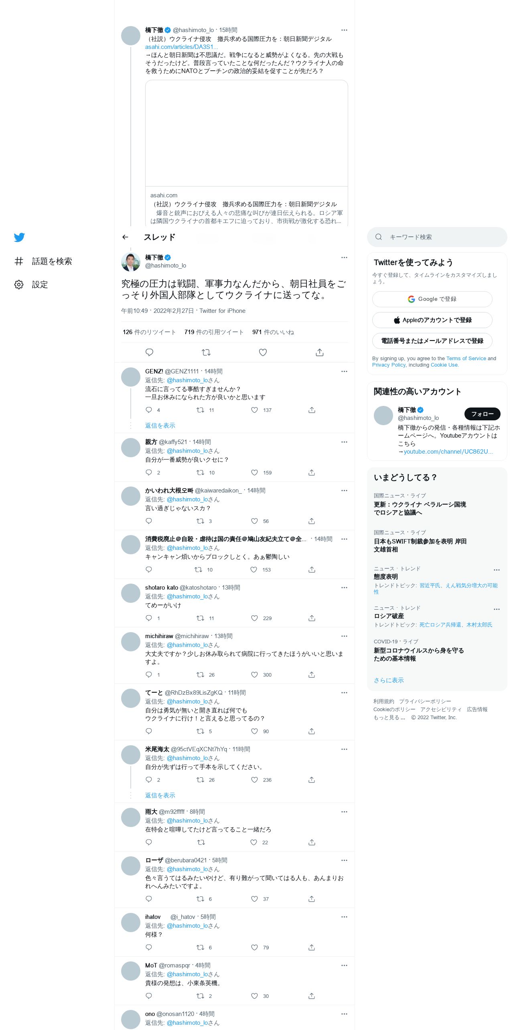Go back using the thread arrow
The width and height of the screenshot is (515, 1030).
tap(125, 237)
